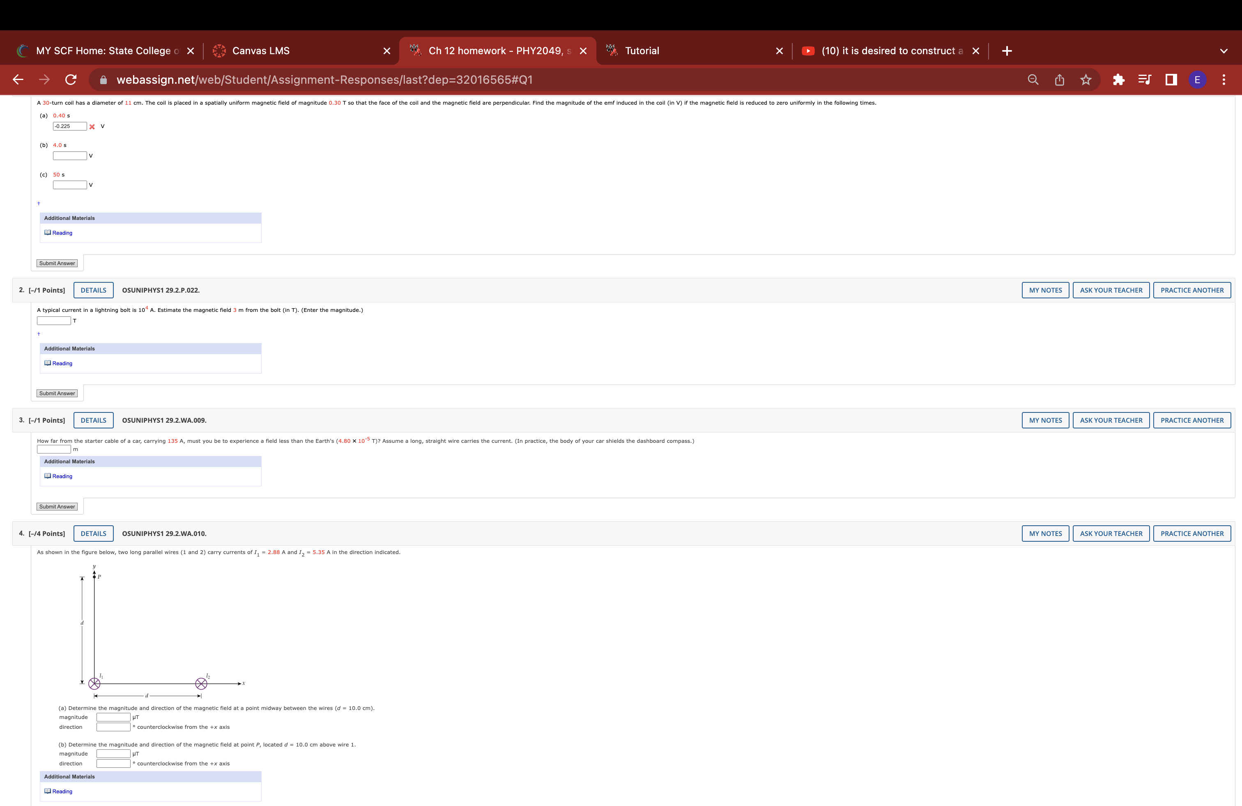Expand the tab search chevron
Viewport: 1242px width, 806px height.
[x=1224, y=51]
